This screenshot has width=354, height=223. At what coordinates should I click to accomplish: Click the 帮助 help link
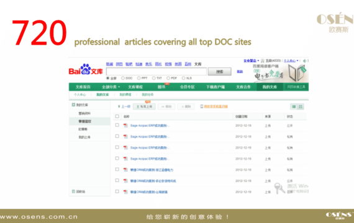point(240,71)
